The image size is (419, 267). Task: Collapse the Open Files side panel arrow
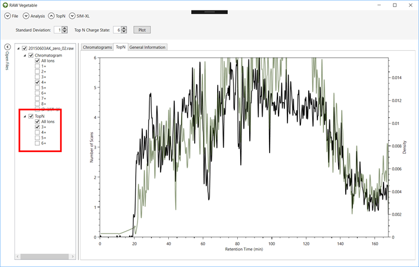[8, 47]
